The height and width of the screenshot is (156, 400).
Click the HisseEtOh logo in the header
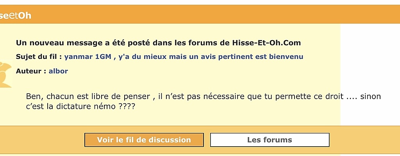(x=16, y=16)
